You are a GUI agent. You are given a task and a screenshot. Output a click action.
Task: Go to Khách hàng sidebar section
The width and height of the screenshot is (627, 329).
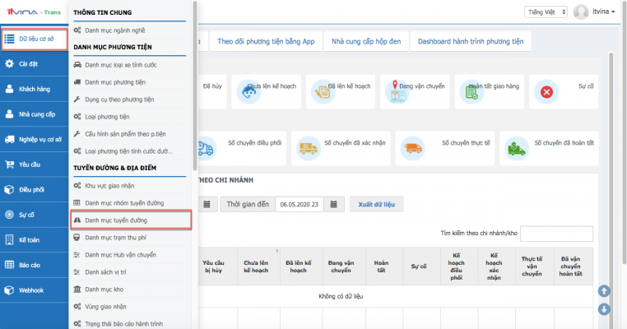[34, 88]
